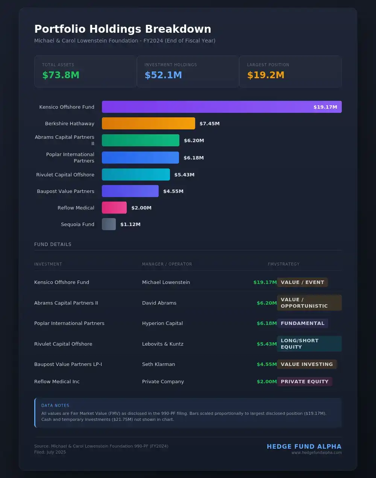Select the Baupost Value Partners indigo bar
This screenshot has width=376, height=478.
click(130, 191)
